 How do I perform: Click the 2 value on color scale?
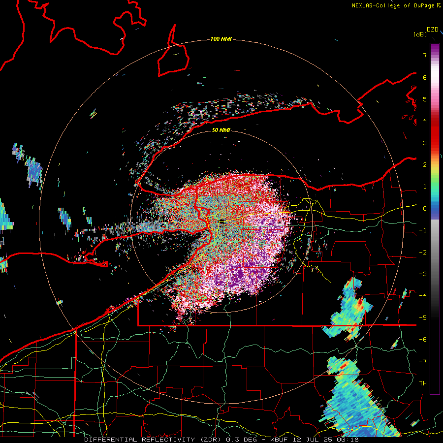(x=425, y=165)
